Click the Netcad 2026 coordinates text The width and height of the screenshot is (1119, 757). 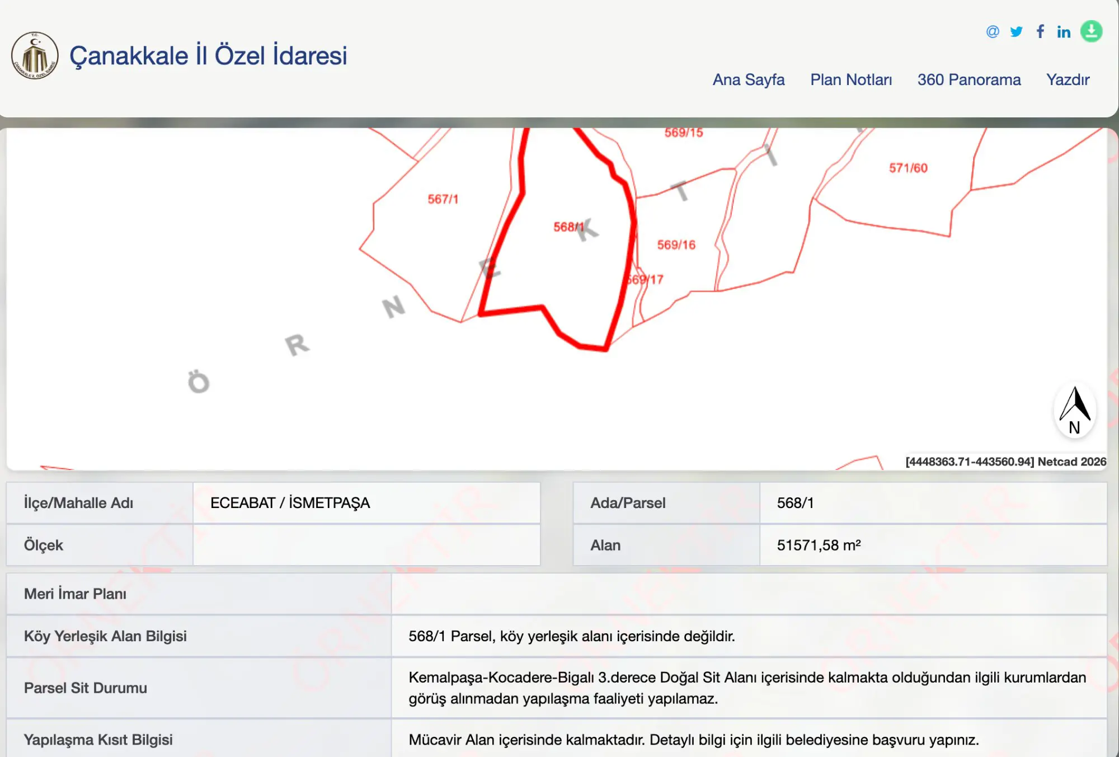tap(1006, 462)
